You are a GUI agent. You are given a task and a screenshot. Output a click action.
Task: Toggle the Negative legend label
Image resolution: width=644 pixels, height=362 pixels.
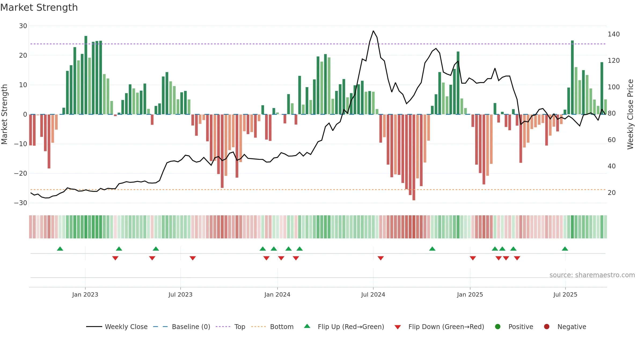[x=572, y=327]
